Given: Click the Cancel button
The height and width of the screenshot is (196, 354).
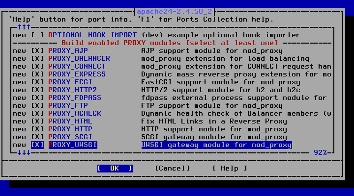Looking at the screenshot, I should point(172,169).
